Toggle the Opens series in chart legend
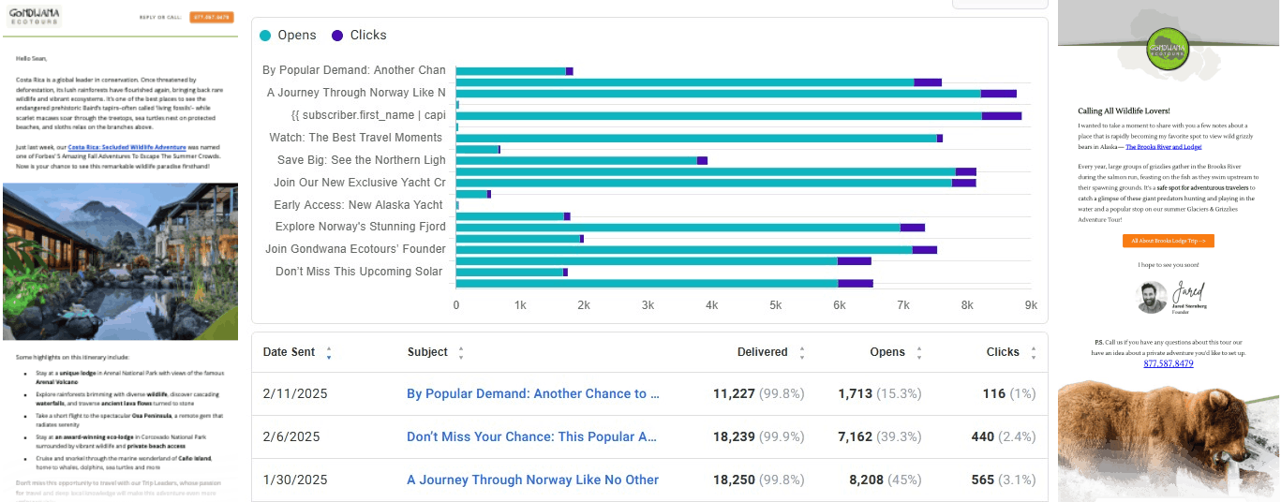1281x502 pixels. (x=288, y=35)
